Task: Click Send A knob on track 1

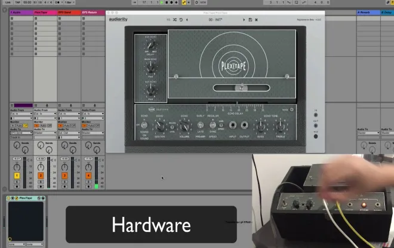Action: click(x=17, y=145)
